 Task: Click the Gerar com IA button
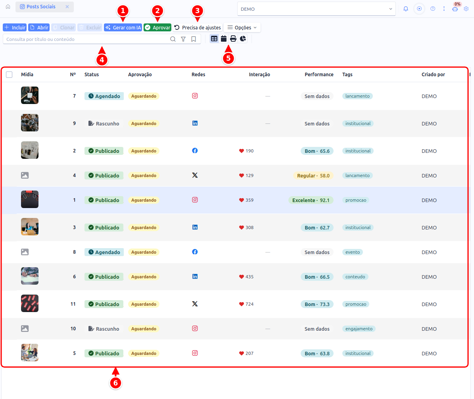pyautogui.click(x=123, y=27)
